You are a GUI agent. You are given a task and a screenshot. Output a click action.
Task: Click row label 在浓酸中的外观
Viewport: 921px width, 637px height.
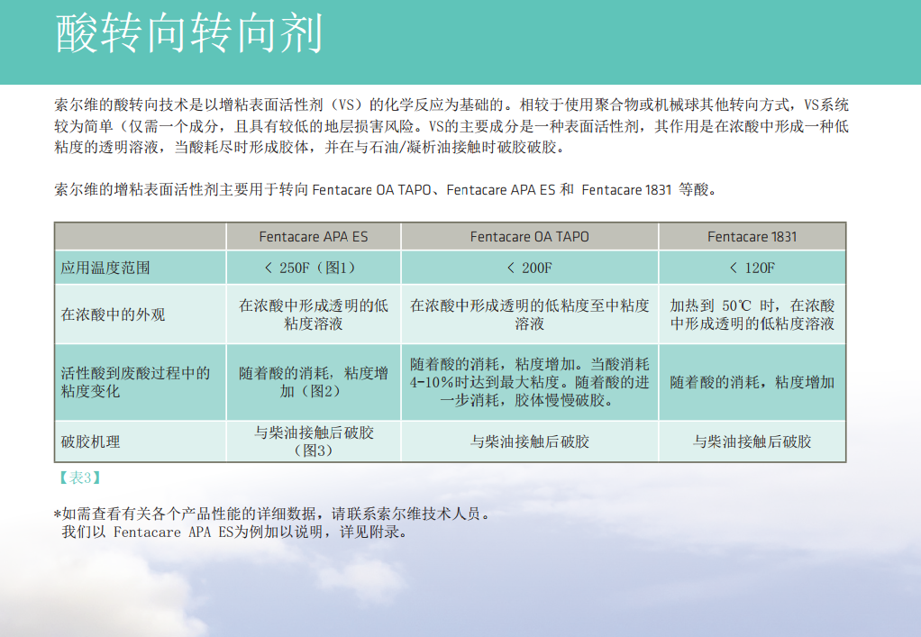(113, 314)
